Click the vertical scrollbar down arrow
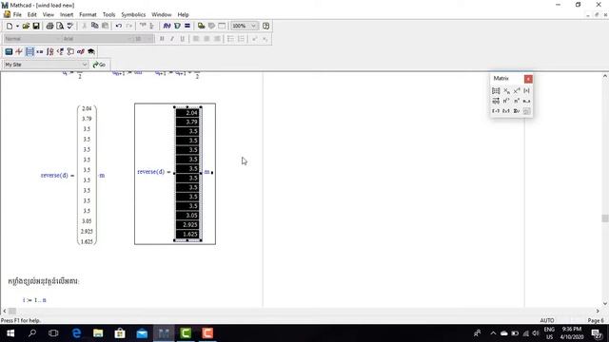The image size is (609, 342). 605,304
